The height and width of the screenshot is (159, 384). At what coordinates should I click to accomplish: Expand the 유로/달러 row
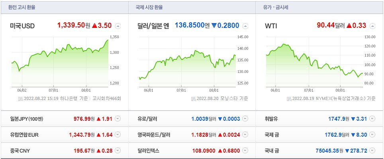(x=245, y=119)
